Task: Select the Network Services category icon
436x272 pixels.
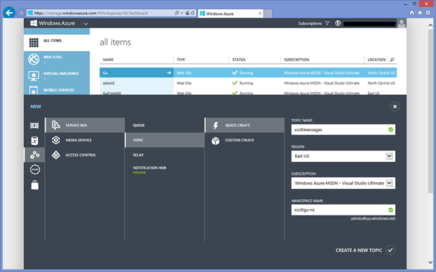Action: tap(35, 169)
